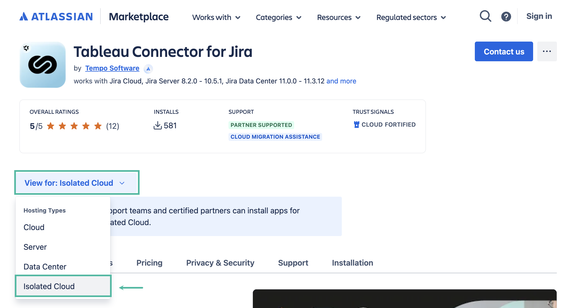Click the first rating star

[x=51, y=126]
